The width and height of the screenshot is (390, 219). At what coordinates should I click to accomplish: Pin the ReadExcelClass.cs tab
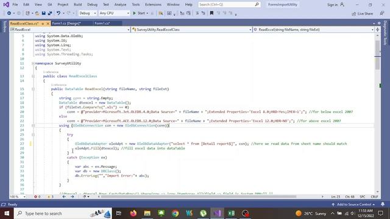coord(43,24)
